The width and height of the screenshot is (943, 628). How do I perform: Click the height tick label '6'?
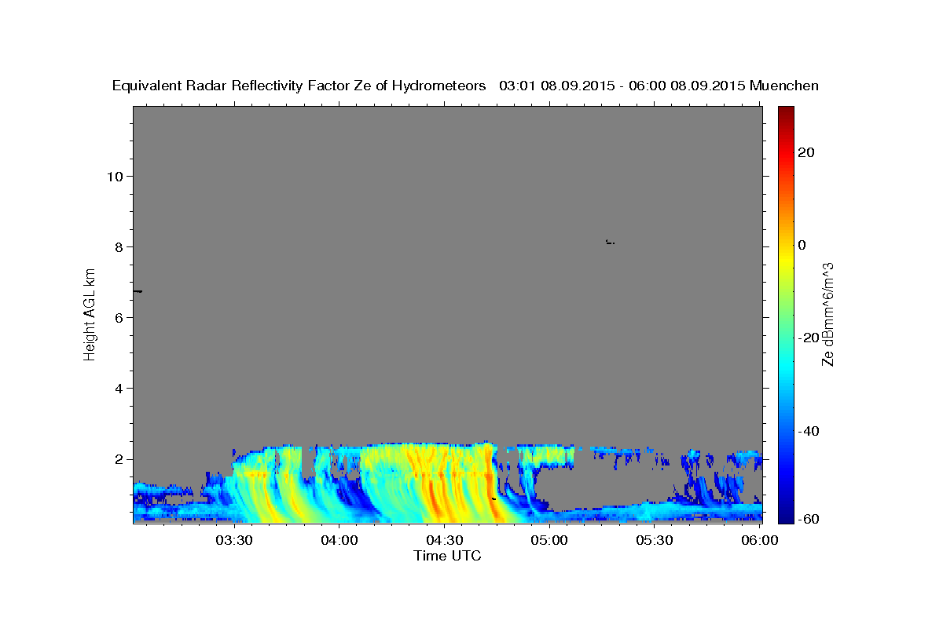tap(118, 318)
